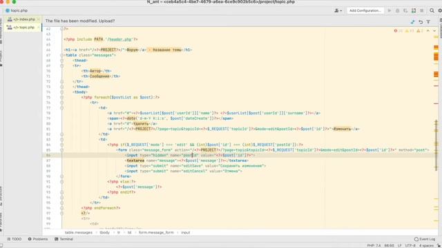Click the textarea tag on line 87
This screenshot has height=248, width=442.
point(135,161)
